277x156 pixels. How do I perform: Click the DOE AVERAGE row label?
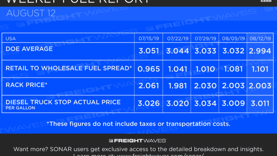coord(29,49)
